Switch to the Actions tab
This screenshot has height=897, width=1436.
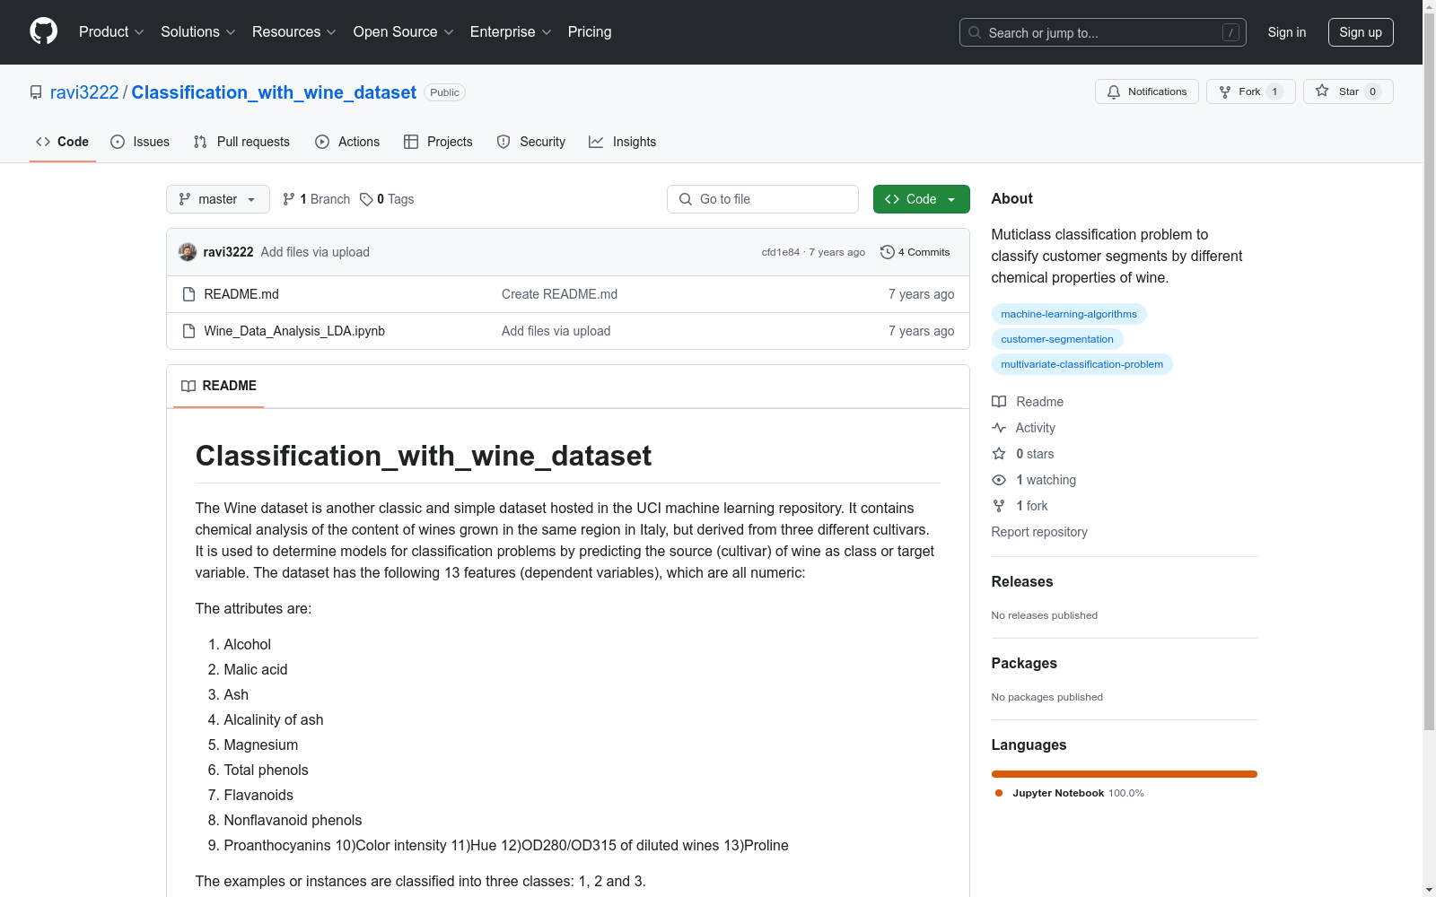coord(347,142)
